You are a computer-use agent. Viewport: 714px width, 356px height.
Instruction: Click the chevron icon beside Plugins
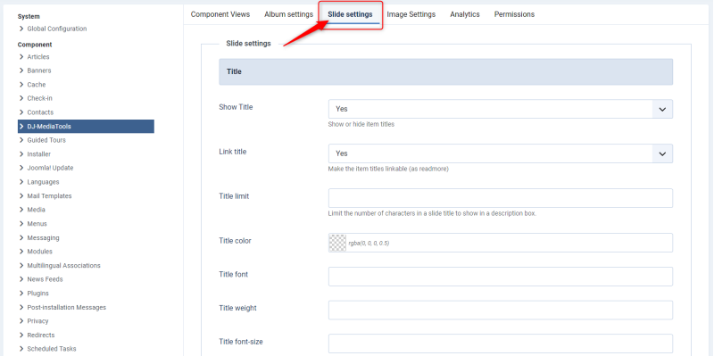[x=21, y=294]
